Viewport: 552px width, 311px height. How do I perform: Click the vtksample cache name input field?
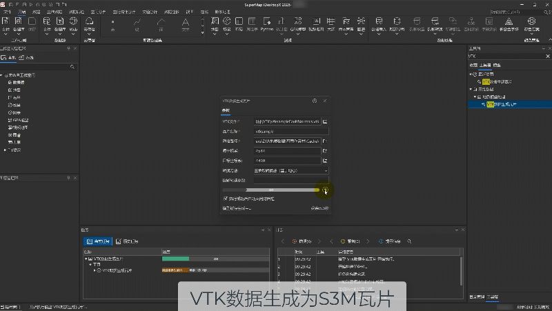click(x=291, y=131)
